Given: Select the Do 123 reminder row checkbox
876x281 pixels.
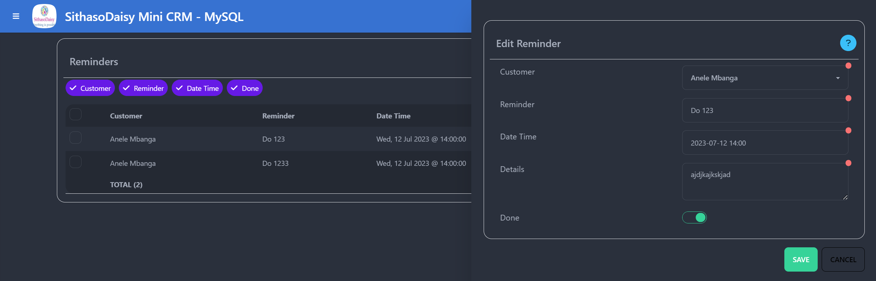Looking at the screenshot, I should 75,138.
